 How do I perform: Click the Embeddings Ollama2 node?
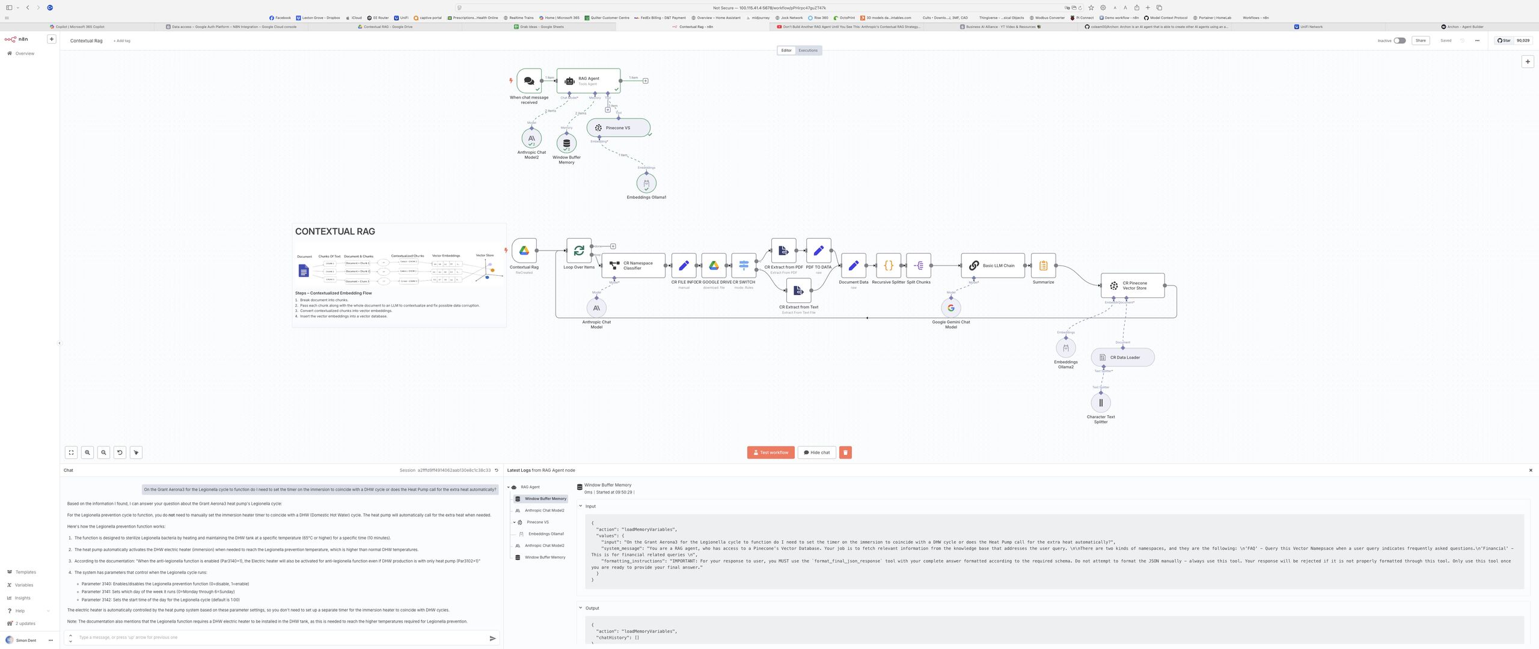[1066, 348]
